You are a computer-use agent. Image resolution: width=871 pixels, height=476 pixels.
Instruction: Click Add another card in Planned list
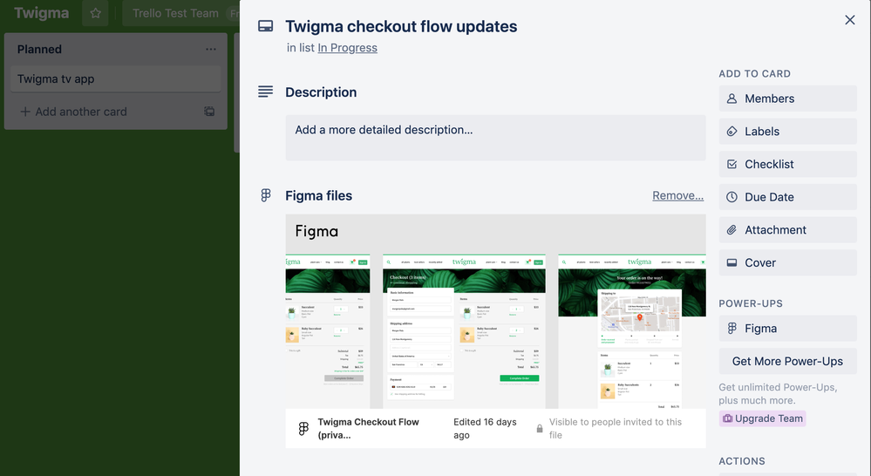[x=73, y=112]
